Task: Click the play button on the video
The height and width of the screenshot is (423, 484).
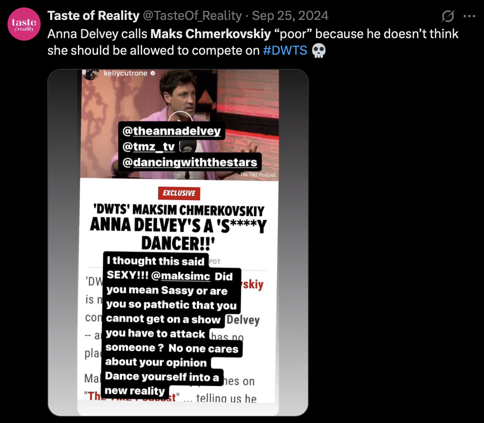Action: (180, 118)
